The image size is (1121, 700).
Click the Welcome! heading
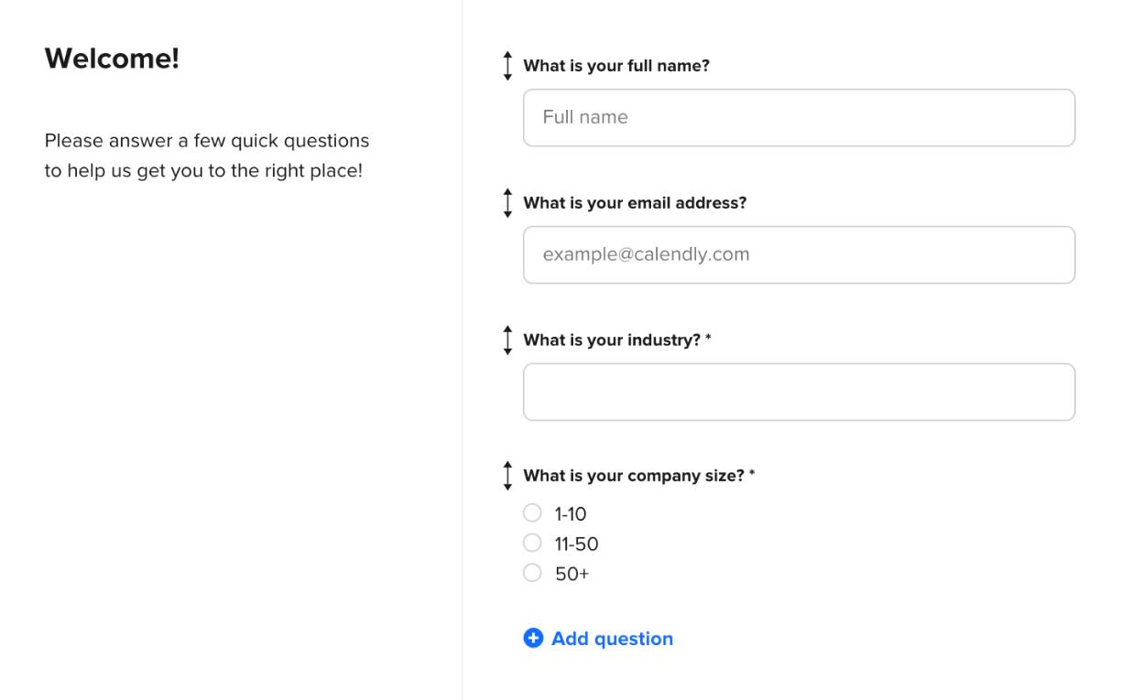pyautogui.click(x=112, y=59)
